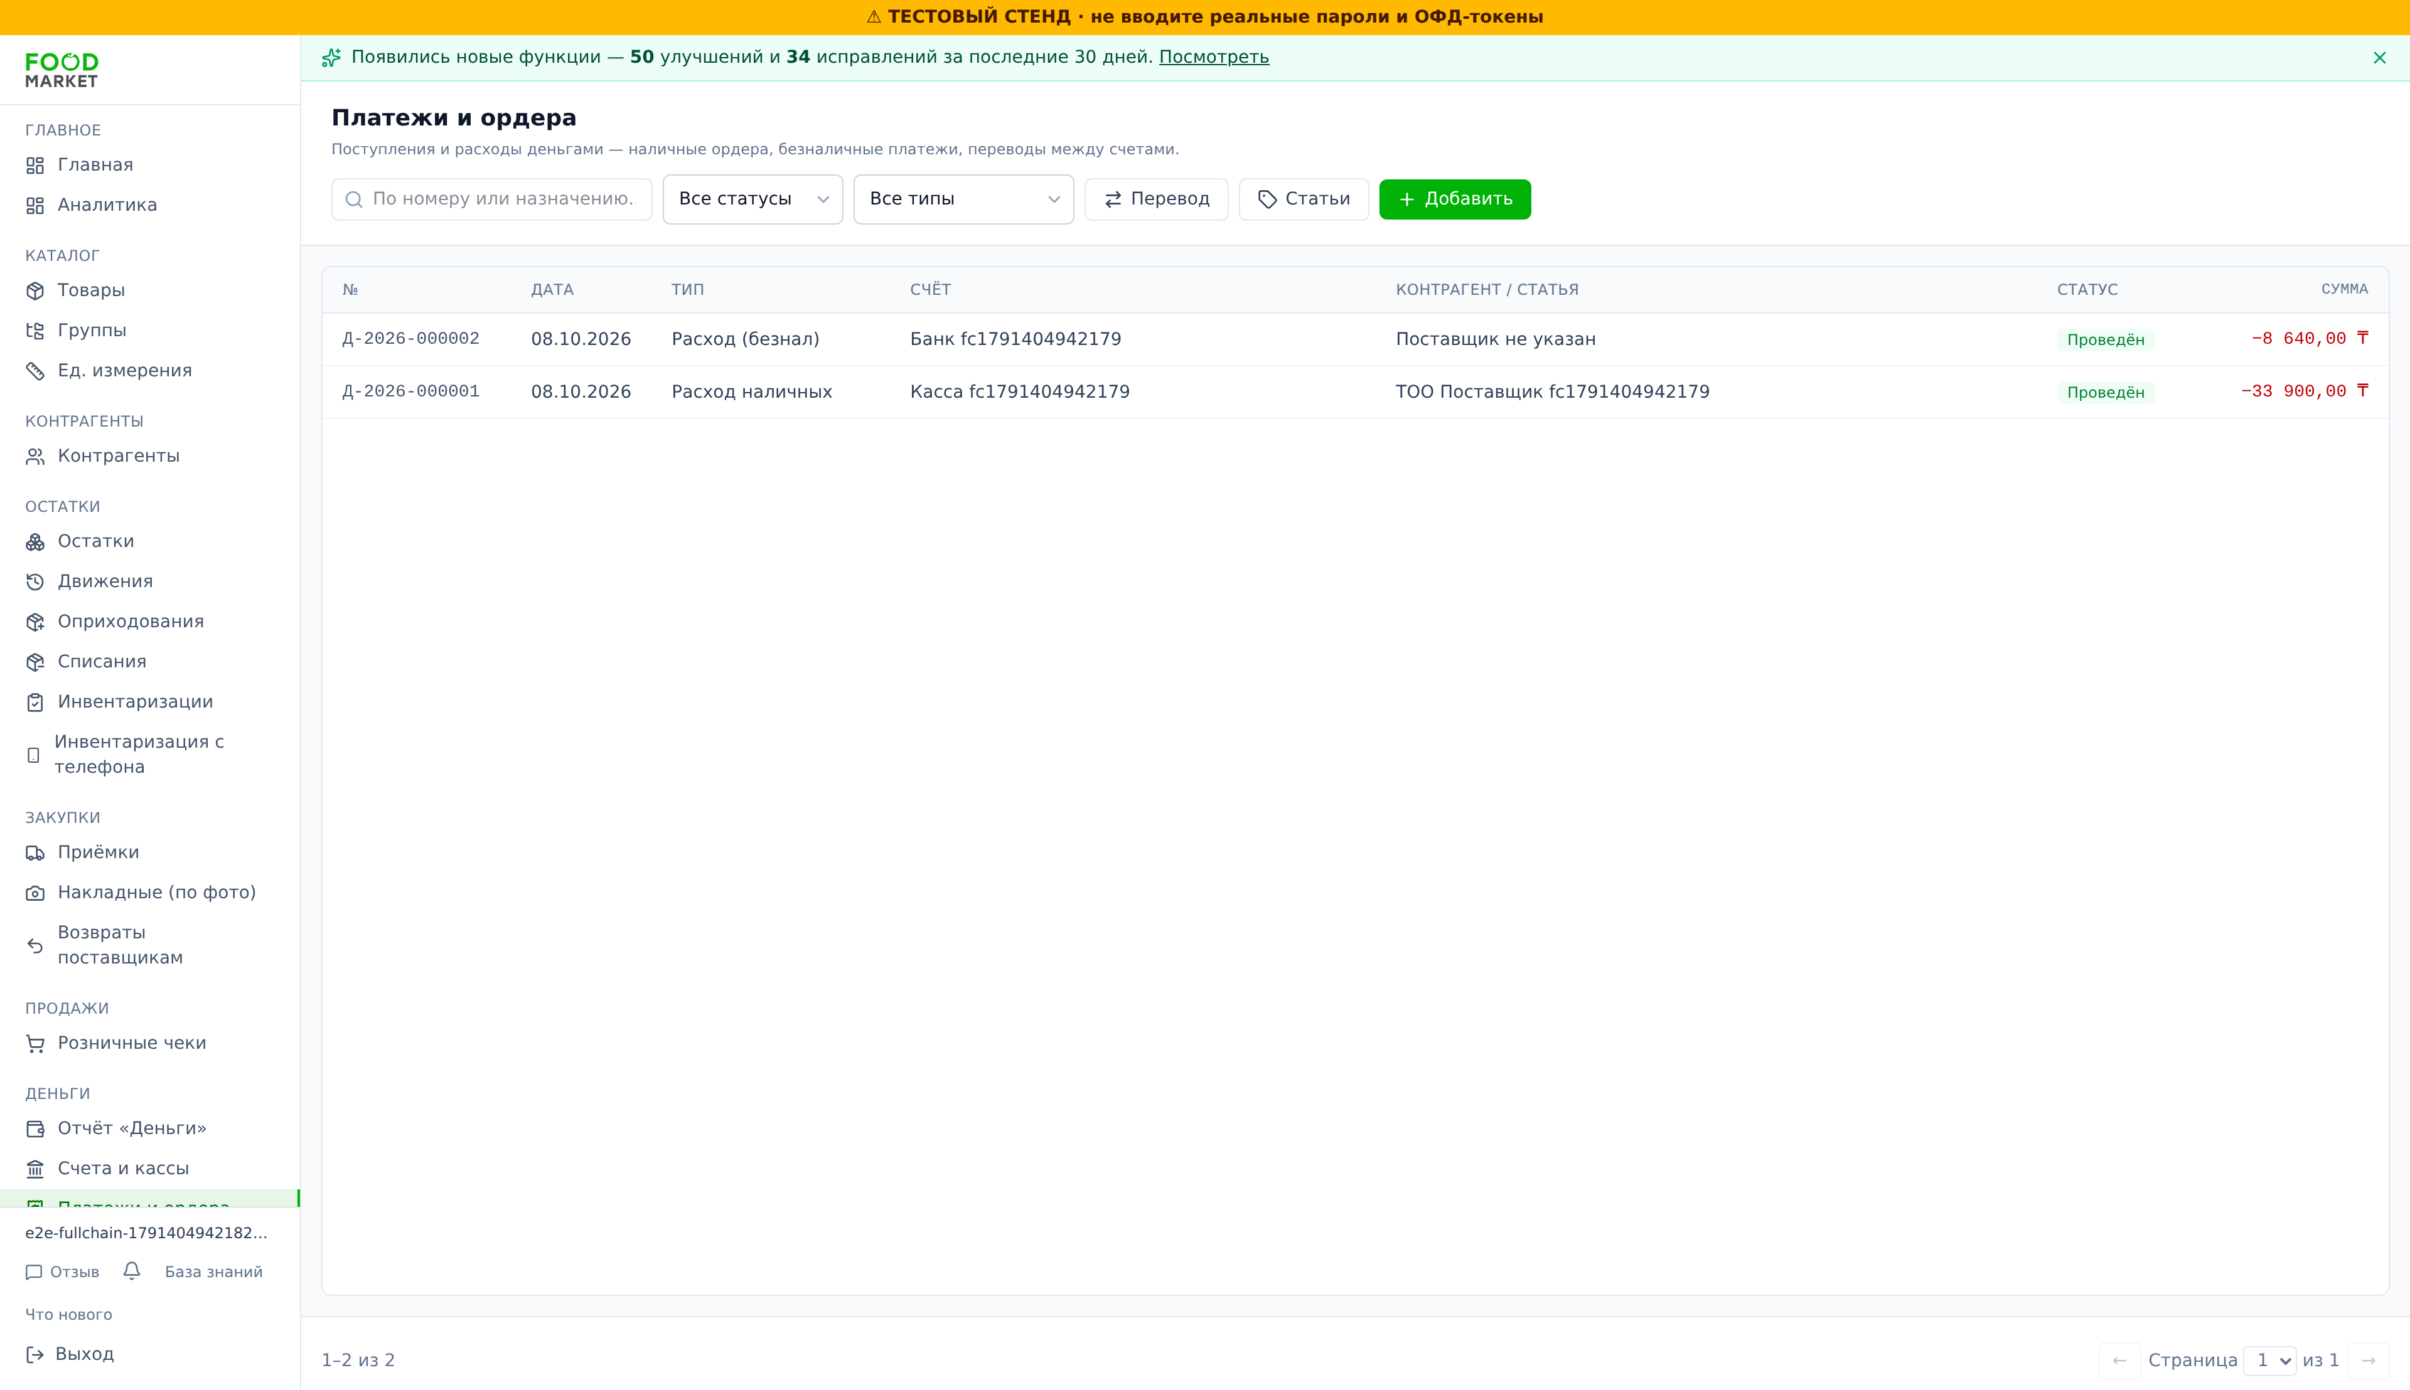This screenshot has width=2410, height=1390.
Task: Focus the search by number field
Action: 492,199
